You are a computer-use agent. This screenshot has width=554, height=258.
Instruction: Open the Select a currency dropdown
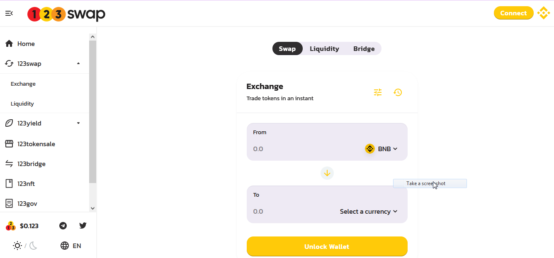pyautogui.click(x=369, y=212)
